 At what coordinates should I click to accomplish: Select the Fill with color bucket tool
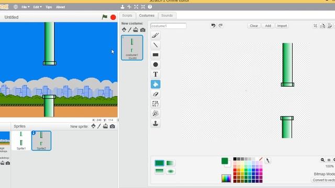155,84
